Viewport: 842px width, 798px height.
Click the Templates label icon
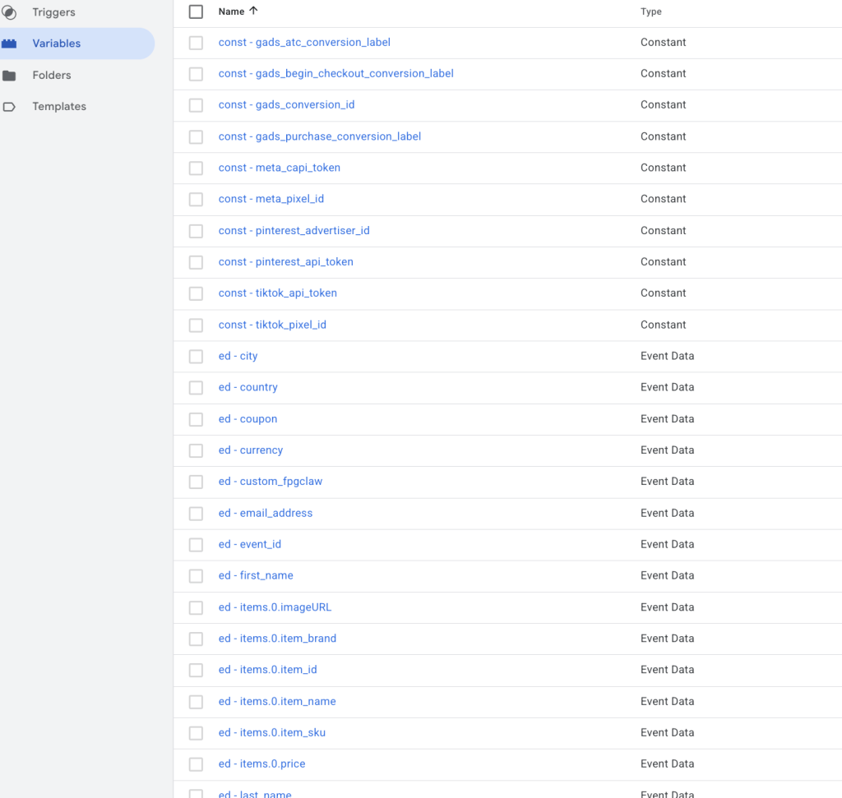click(x=8, y=107)
